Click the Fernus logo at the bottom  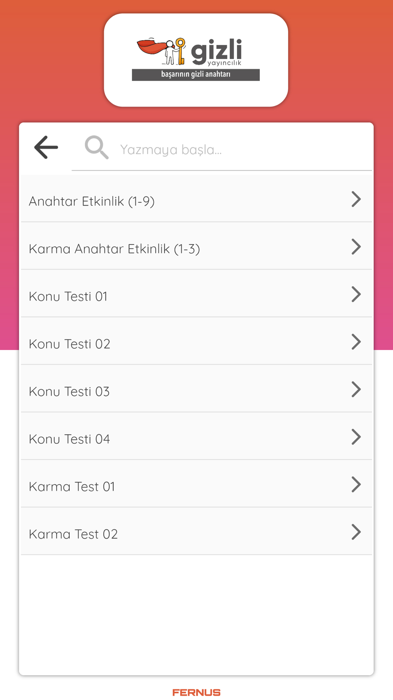(x=196, y=692)
